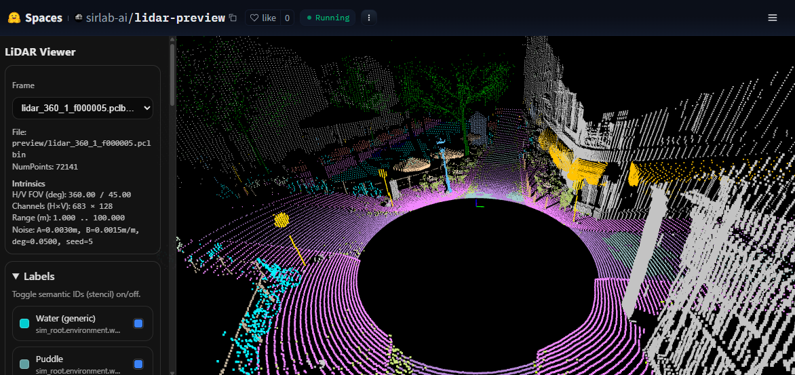The height and width of the screenshot is (375, 795).
Task: Click the like count showing 0
Action: (286, 18)
